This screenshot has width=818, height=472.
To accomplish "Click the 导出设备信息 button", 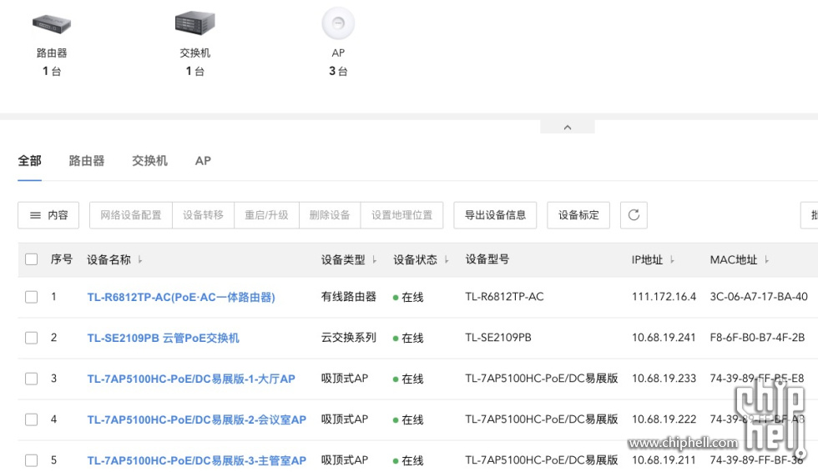I will tap(495, 215).
